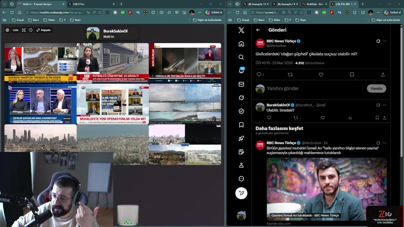This screenshot has height=227, width=404.
Task: Open Bookmarks in the X sidebar
Action: (241, 125)
